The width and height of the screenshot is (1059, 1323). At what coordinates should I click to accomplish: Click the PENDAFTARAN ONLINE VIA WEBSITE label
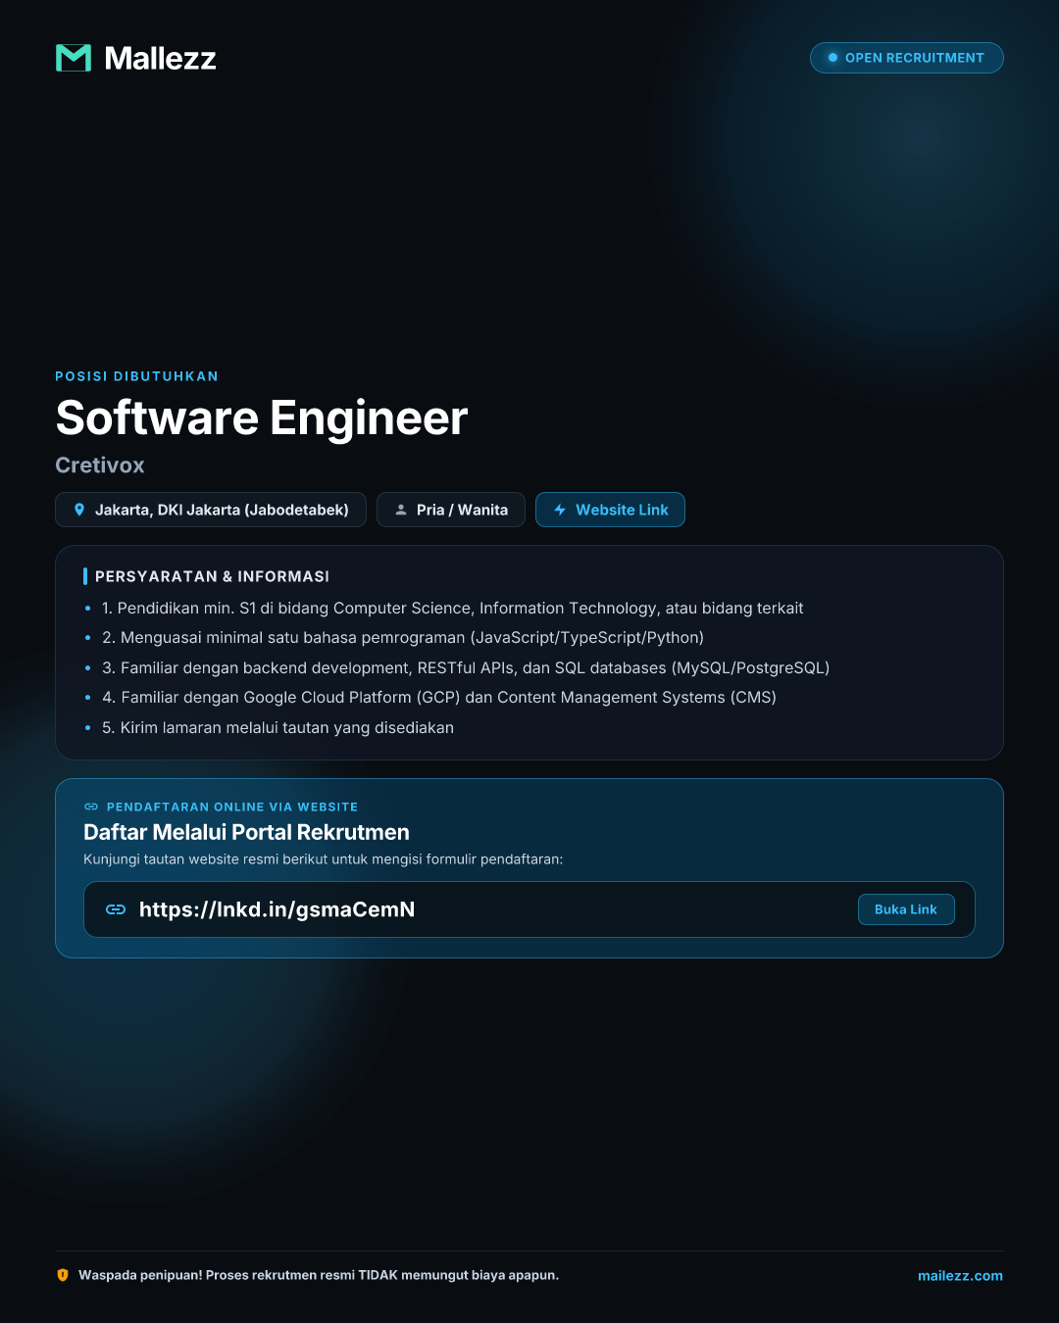click(x=232, y=807)
